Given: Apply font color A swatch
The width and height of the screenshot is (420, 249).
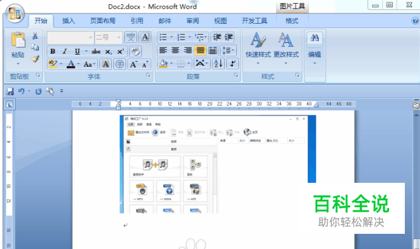Looking at the screenshot, I should point(71,64).
